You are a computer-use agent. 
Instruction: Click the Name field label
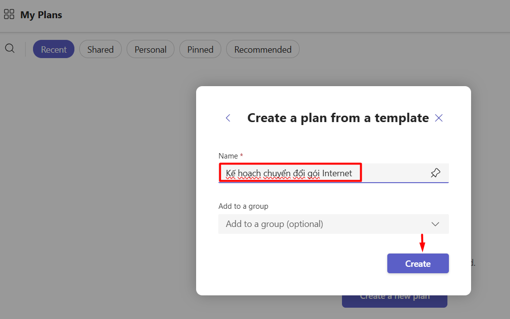(228, 156)
